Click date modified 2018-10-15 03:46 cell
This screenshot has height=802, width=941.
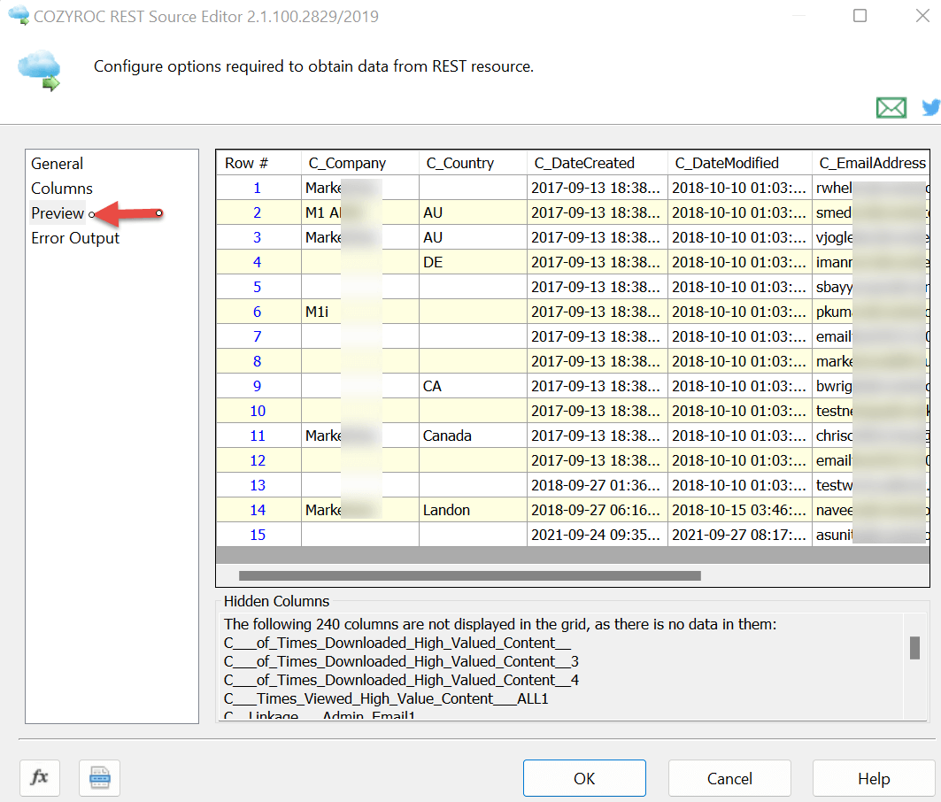click(x=739, y=510)
